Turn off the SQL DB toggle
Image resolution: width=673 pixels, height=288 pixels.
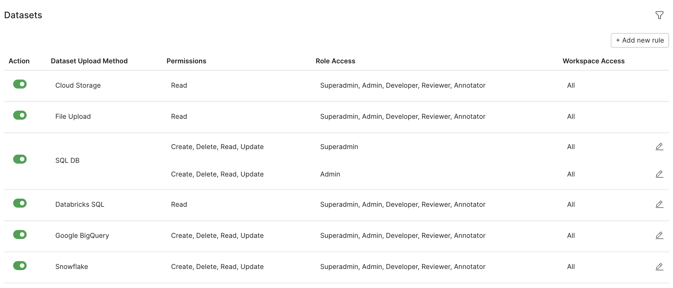(x=20, y=159)
